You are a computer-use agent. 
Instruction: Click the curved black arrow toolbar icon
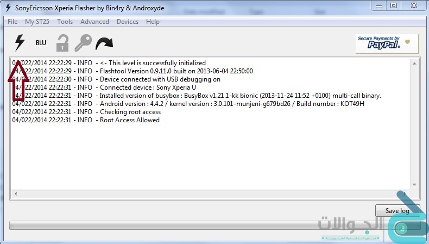104,44
